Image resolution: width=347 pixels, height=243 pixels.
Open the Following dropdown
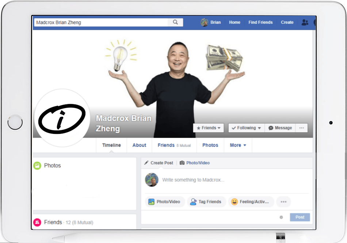246,128
